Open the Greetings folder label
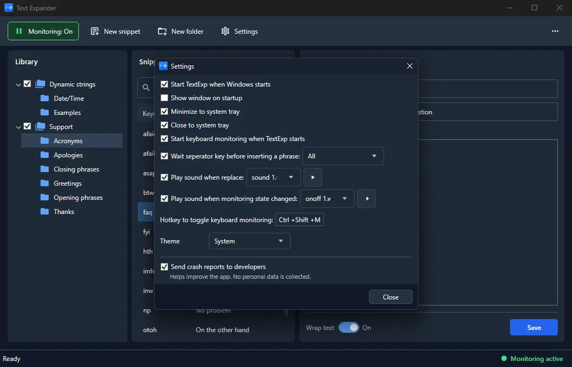This screenshot has height=367, width=572. 67,183
